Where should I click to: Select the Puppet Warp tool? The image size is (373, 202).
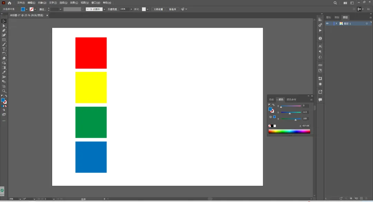click(x=4, y=77)
